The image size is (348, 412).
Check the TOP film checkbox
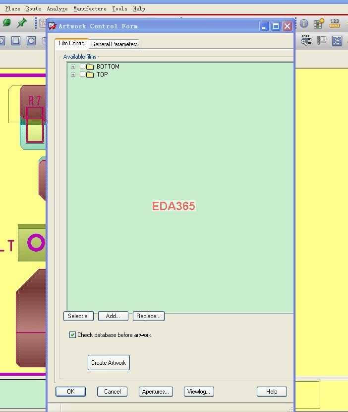[82, 75]
